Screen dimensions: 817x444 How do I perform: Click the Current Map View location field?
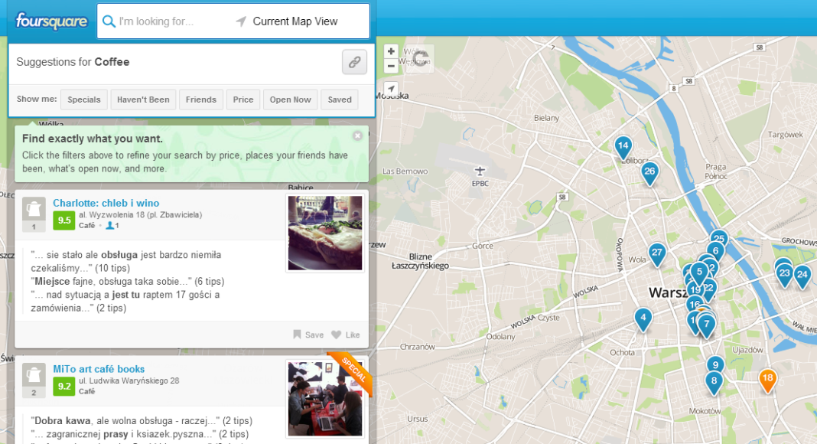(295, 21)
